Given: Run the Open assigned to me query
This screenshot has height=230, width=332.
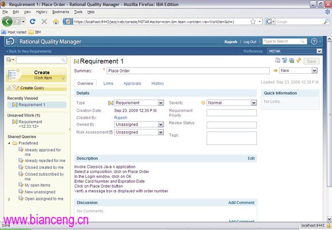Looking at the screenshot, I should [44, 199].
